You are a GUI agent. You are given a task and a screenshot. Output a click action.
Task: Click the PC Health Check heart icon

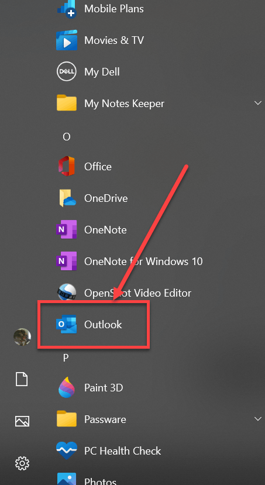[x=67, y=450]
